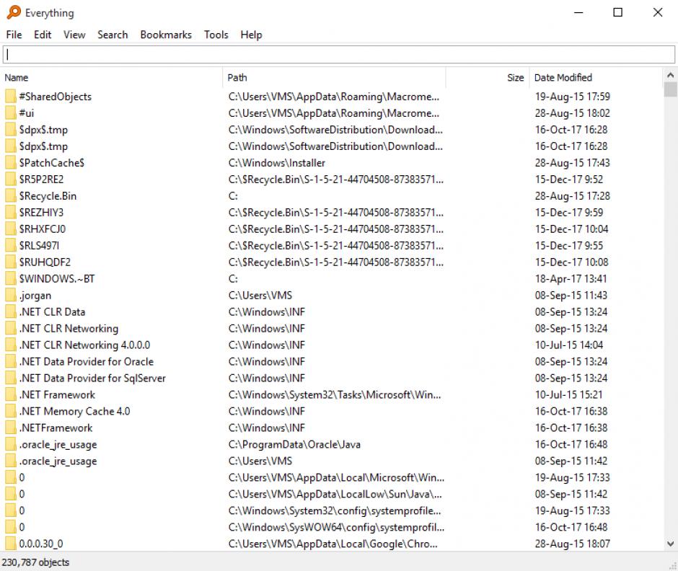The height and width of the screenshot is (571, 678).
Task: Click the Everything magnifier app icon
Action: tap(13, 12)
